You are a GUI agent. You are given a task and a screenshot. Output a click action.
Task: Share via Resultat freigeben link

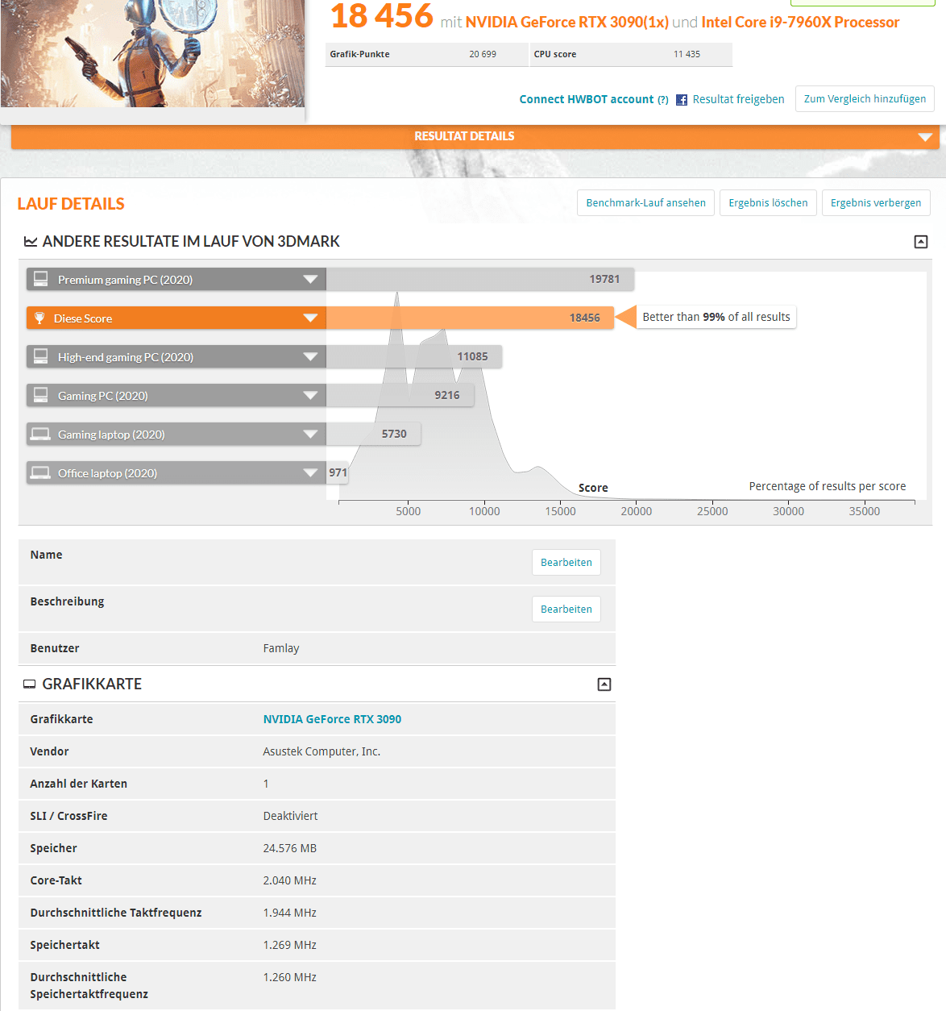point(738,99)
